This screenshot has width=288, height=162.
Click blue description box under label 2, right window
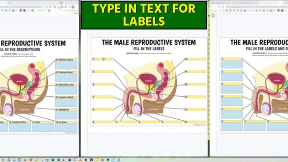232,77
